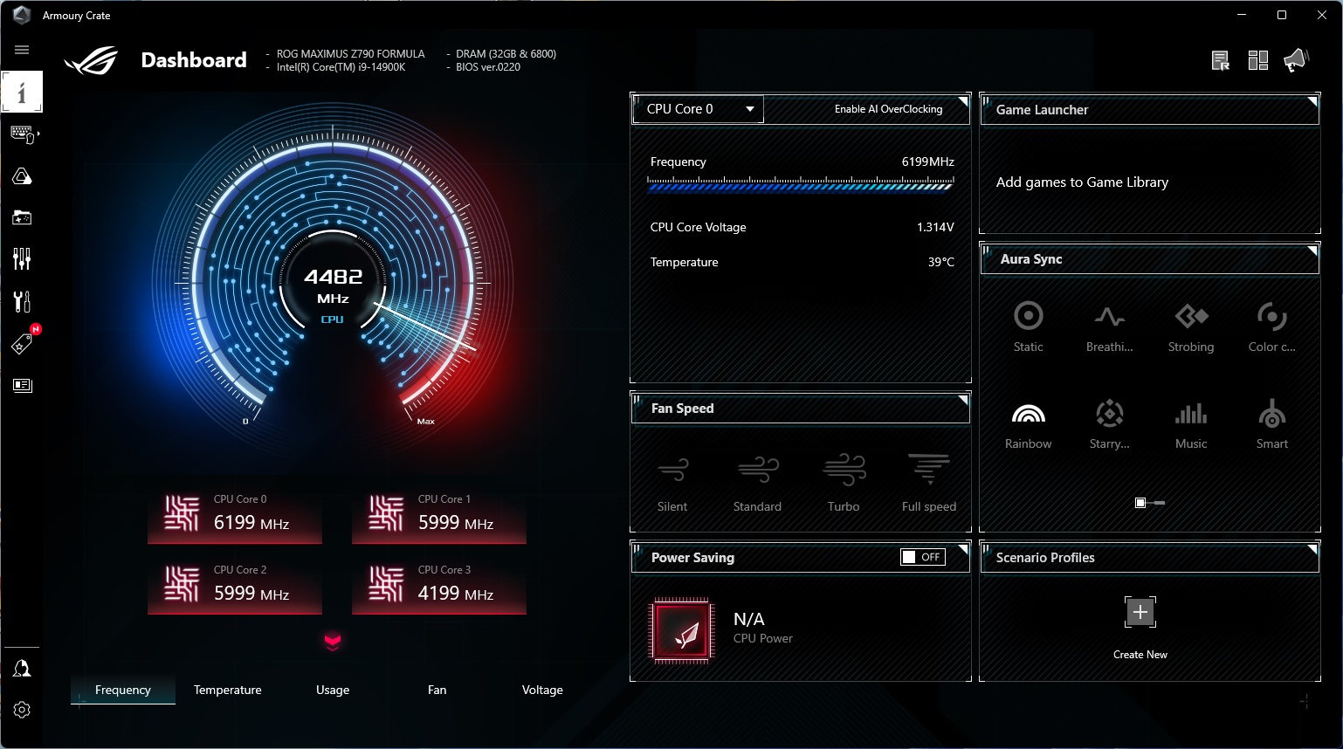Select Starry night Aura effect
Image resolution: width=1343 pixels, height=749 pixels.
(1110, 424)
